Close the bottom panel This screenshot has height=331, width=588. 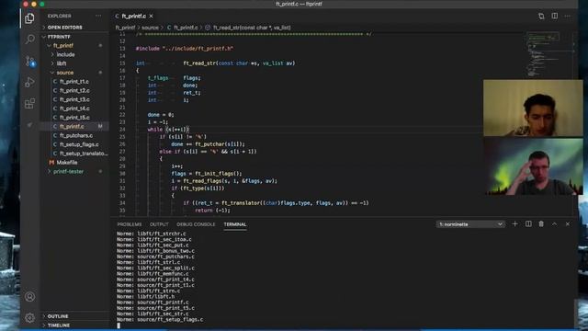[x=568, y=223]
